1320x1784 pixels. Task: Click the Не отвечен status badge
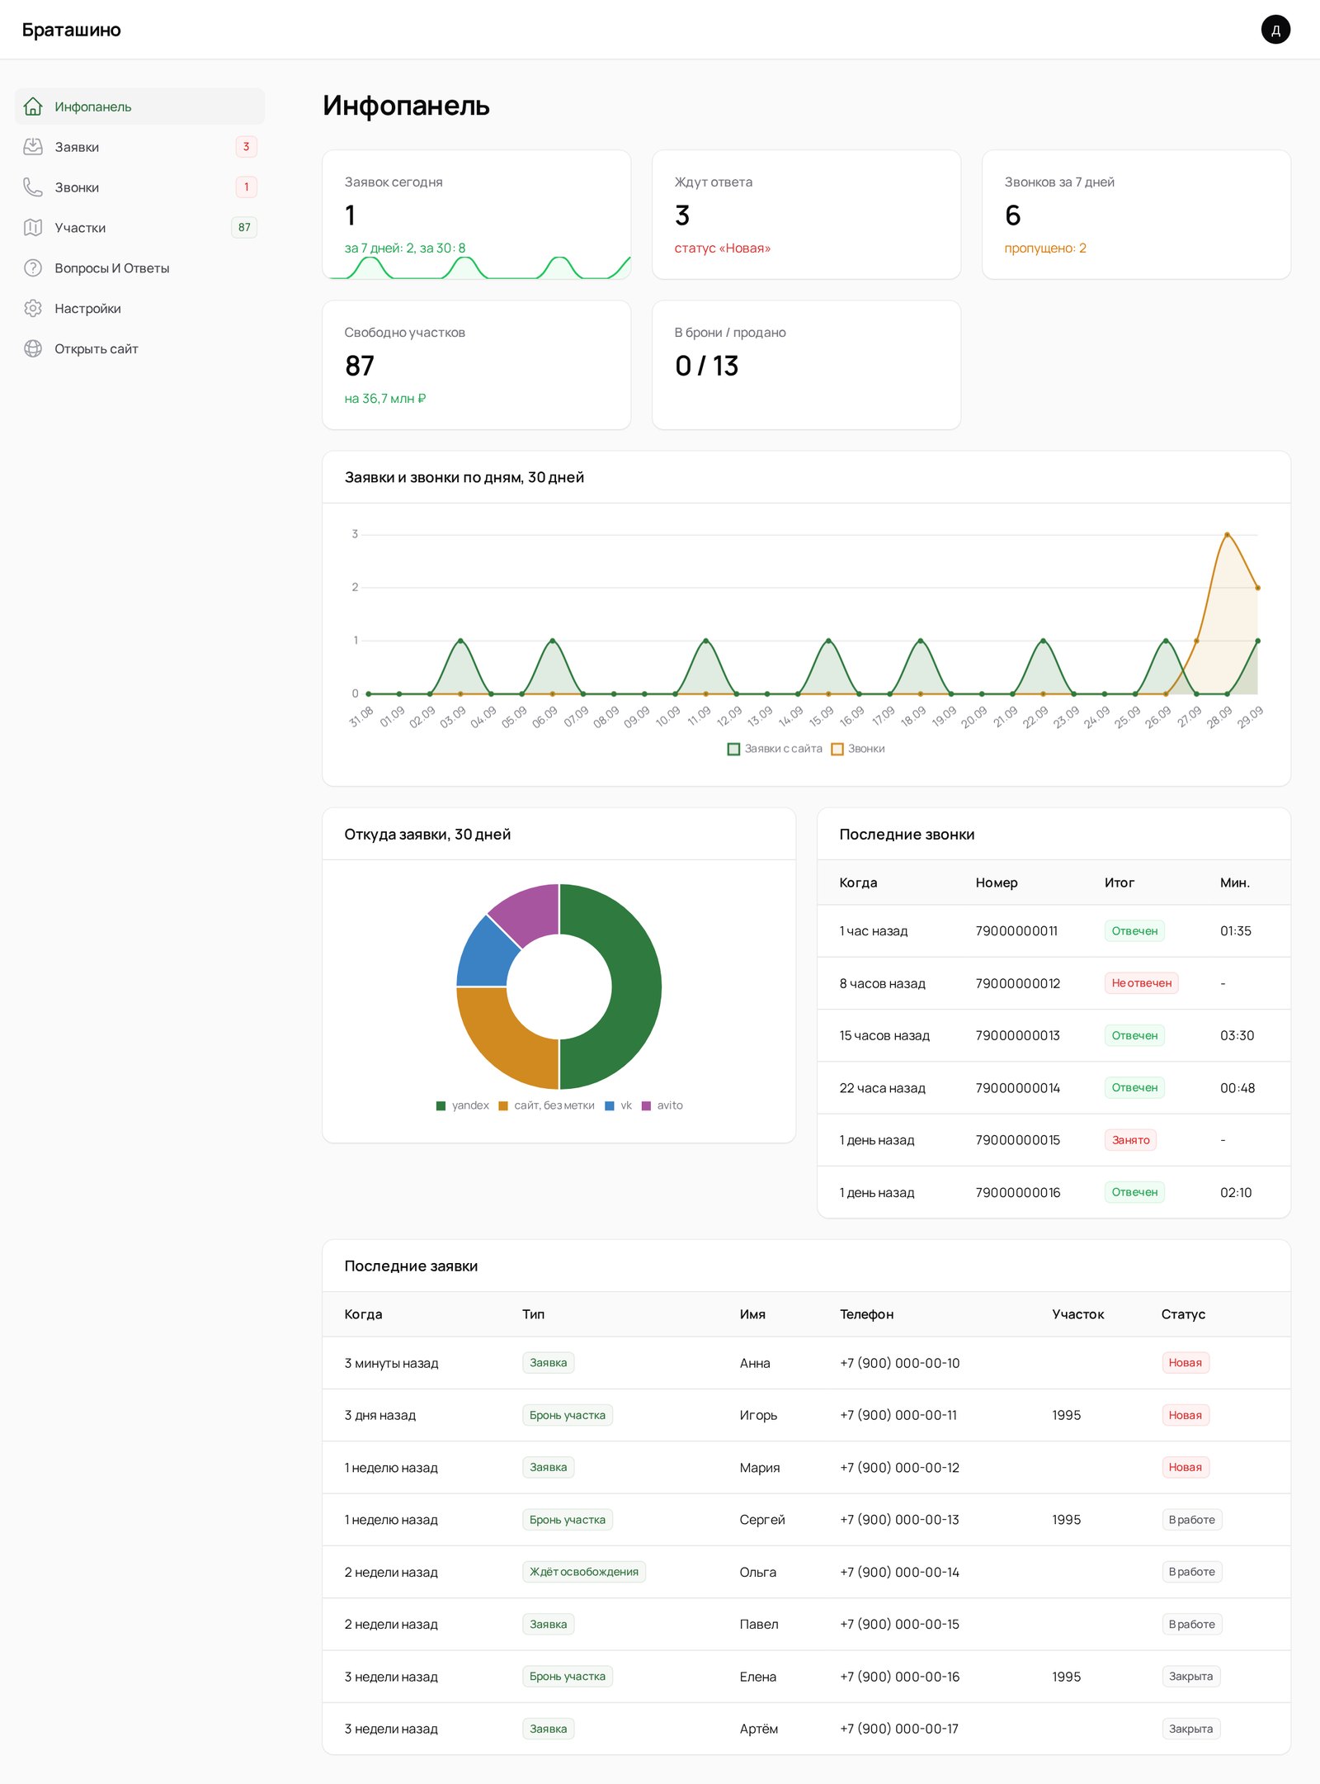(1141, 983)
